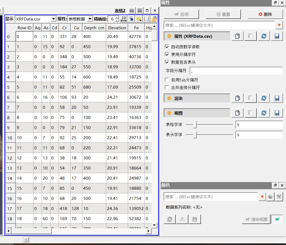Click the floppy save icon in 颜色 panel
Viewport: 286px width, 245px height.
coord(195,219)
